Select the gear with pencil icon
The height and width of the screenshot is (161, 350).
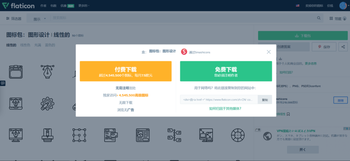click(x=48, y=104)
